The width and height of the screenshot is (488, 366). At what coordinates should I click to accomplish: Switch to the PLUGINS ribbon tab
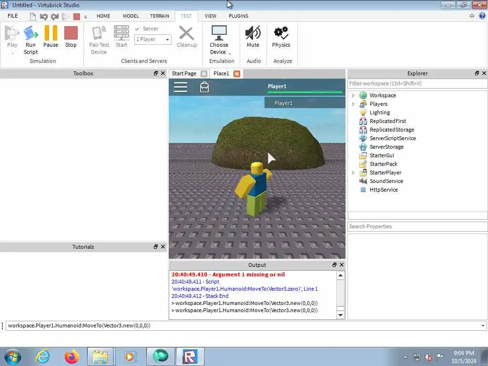238,16
